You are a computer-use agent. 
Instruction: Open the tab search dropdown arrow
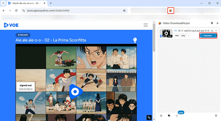[x=3, y=3]
